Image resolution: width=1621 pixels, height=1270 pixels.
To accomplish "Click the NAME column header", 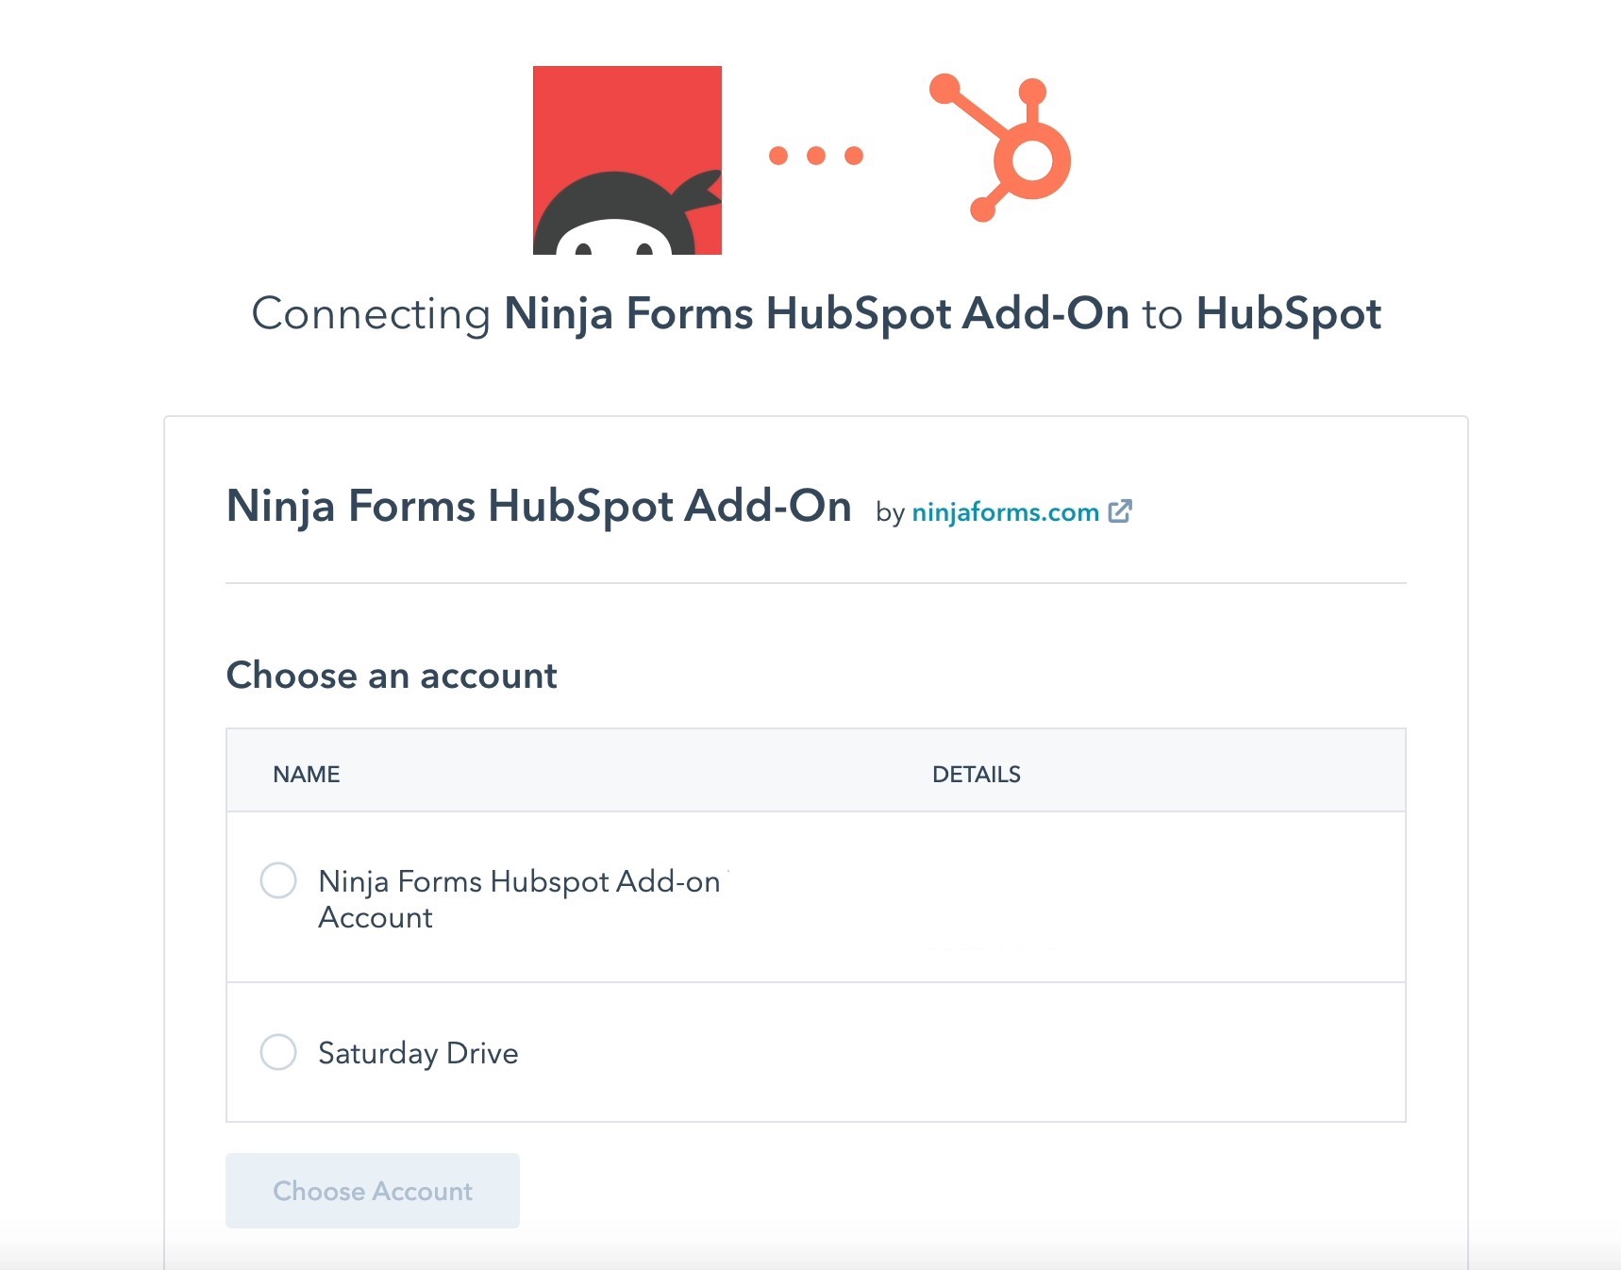I will coord(307,775).
